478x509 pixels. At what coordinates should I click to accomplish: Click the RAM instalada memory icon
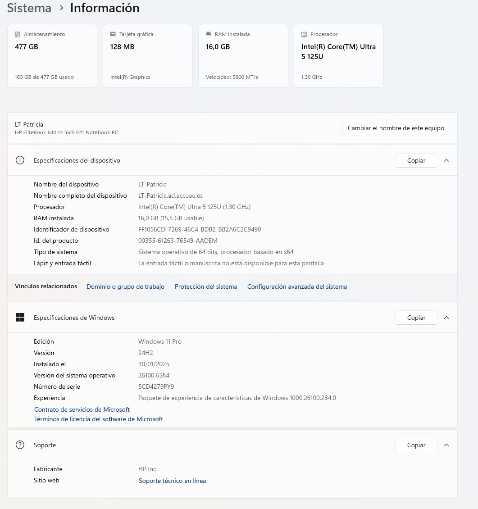[209, 34]
